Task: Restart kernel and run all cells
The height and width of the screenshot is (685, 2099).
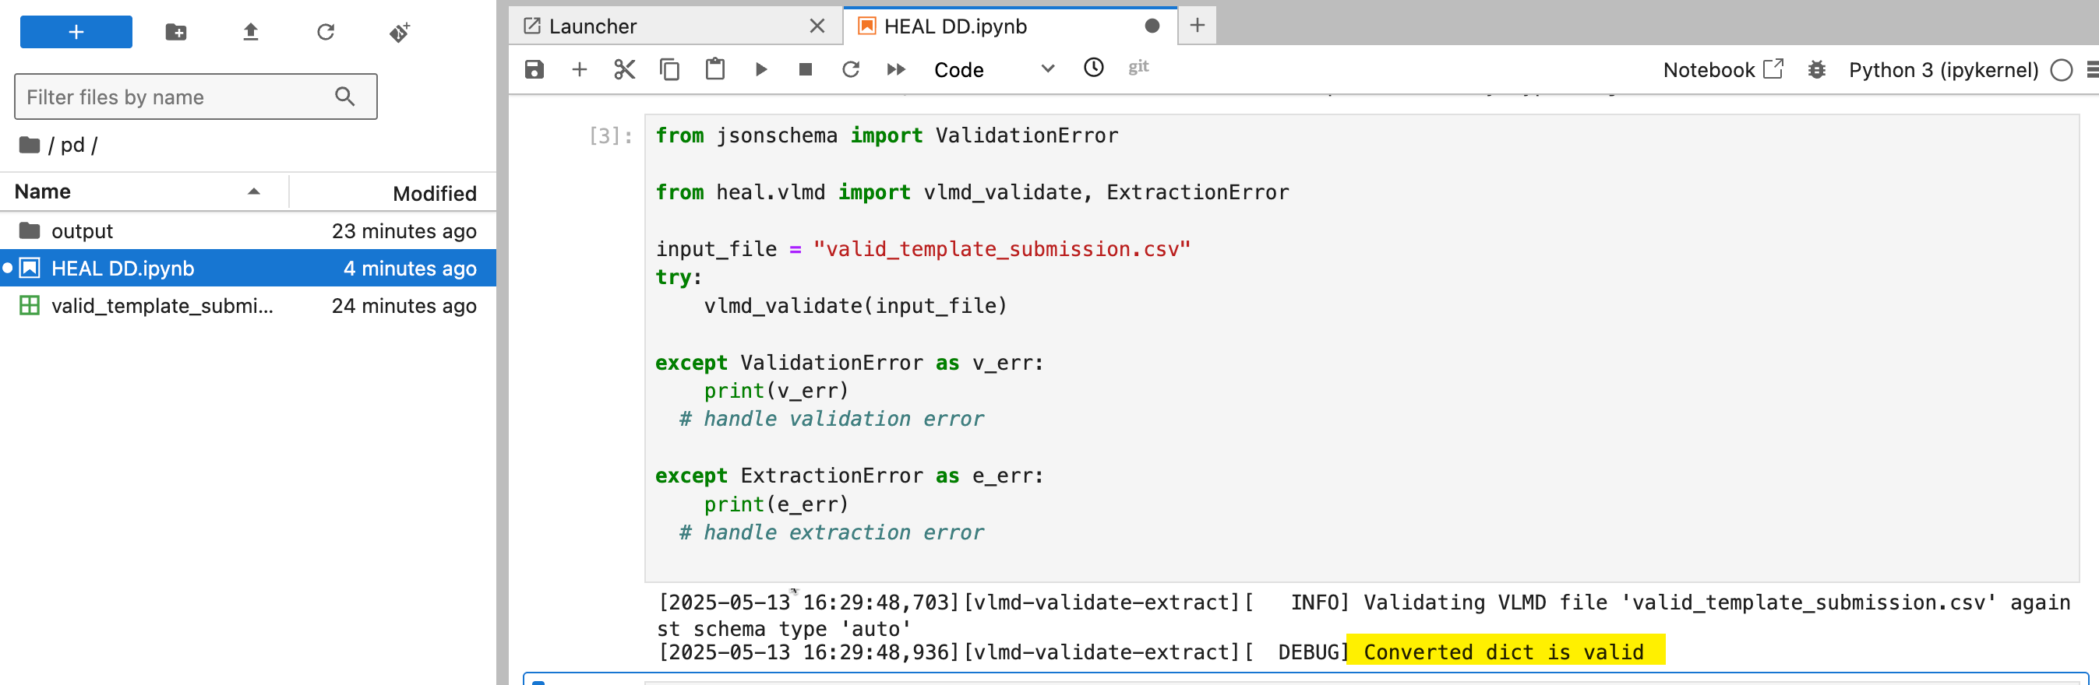Action: 895,69
